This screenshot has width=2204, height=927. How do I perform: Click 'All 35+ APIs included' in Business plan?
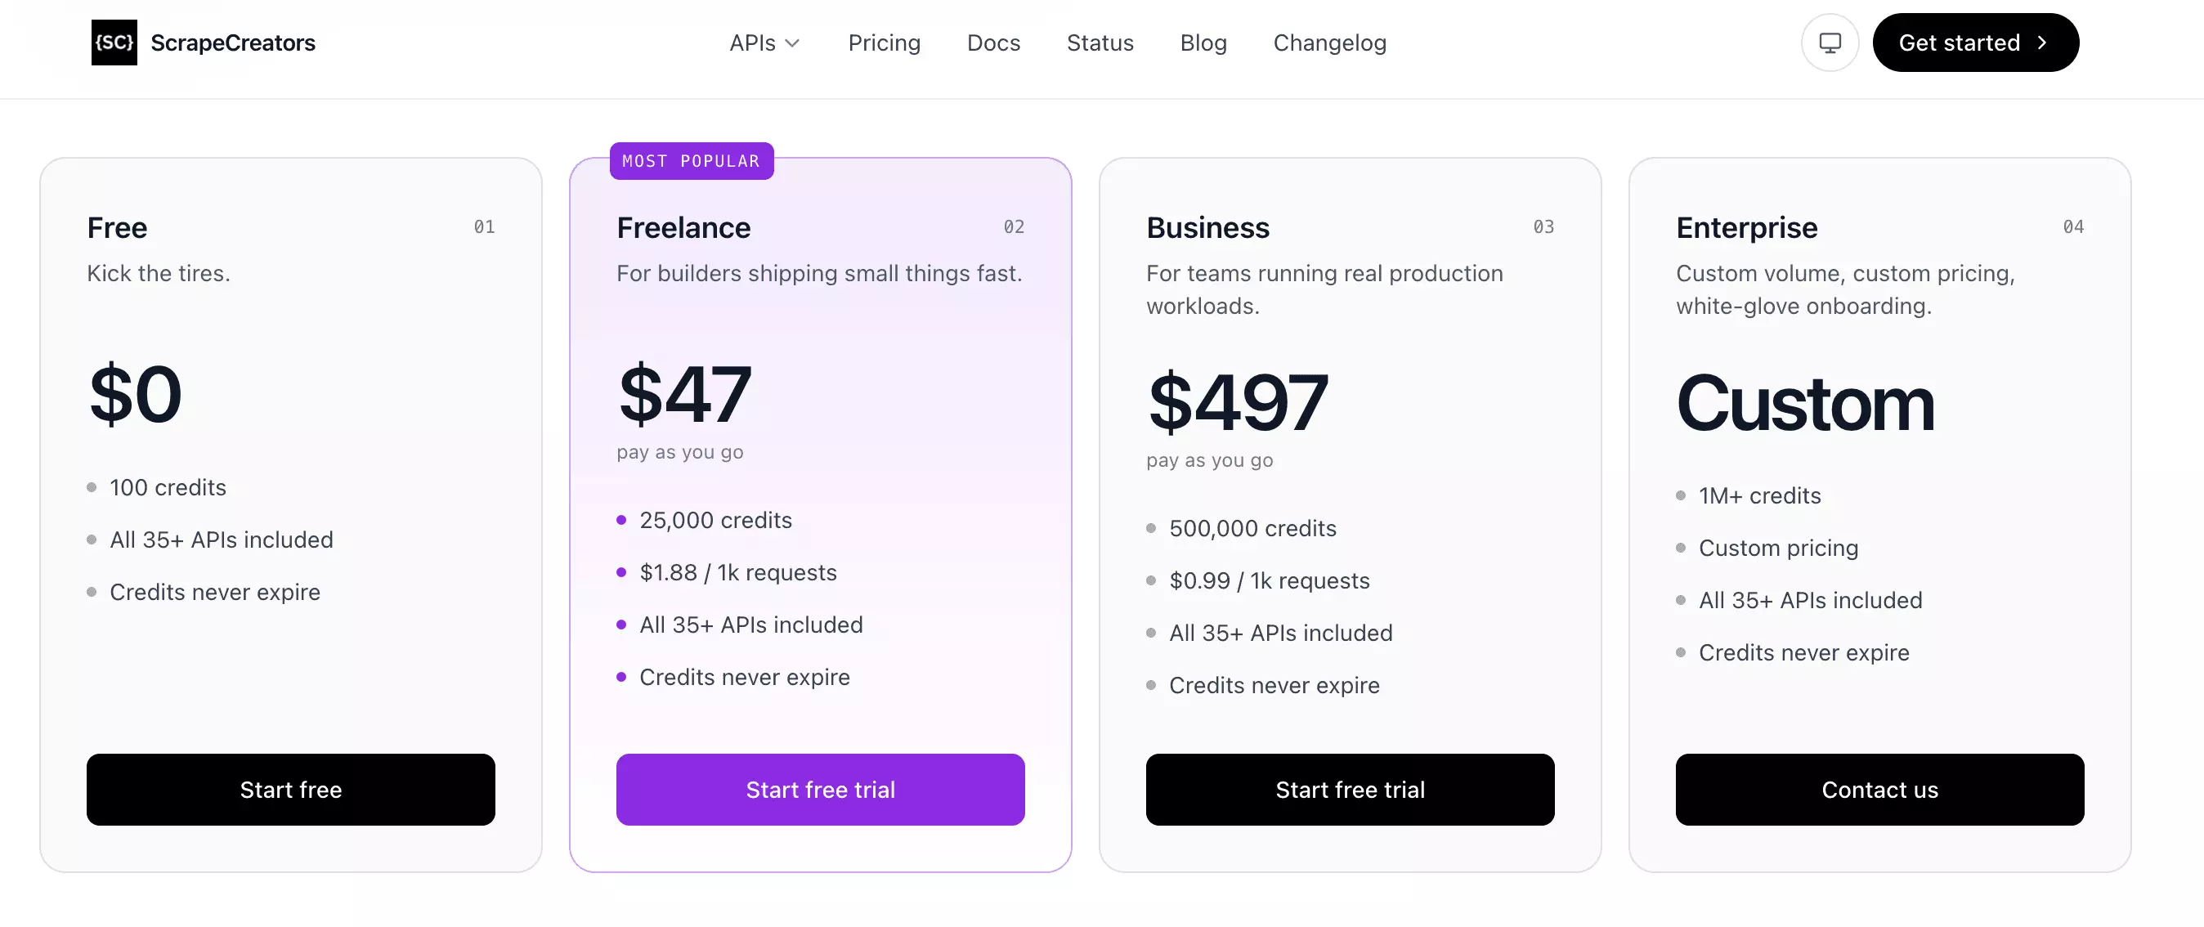click(1280, 633)
